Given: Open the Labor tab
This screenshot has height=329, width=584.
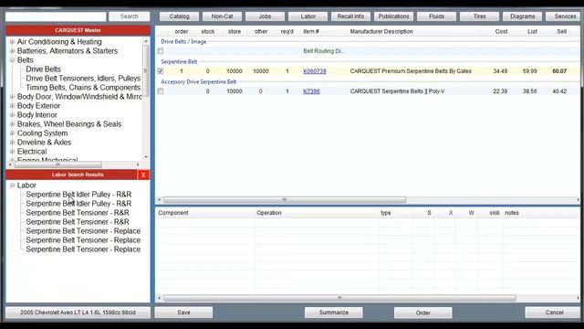Looking at the screenshot, I should click(308, 16).
